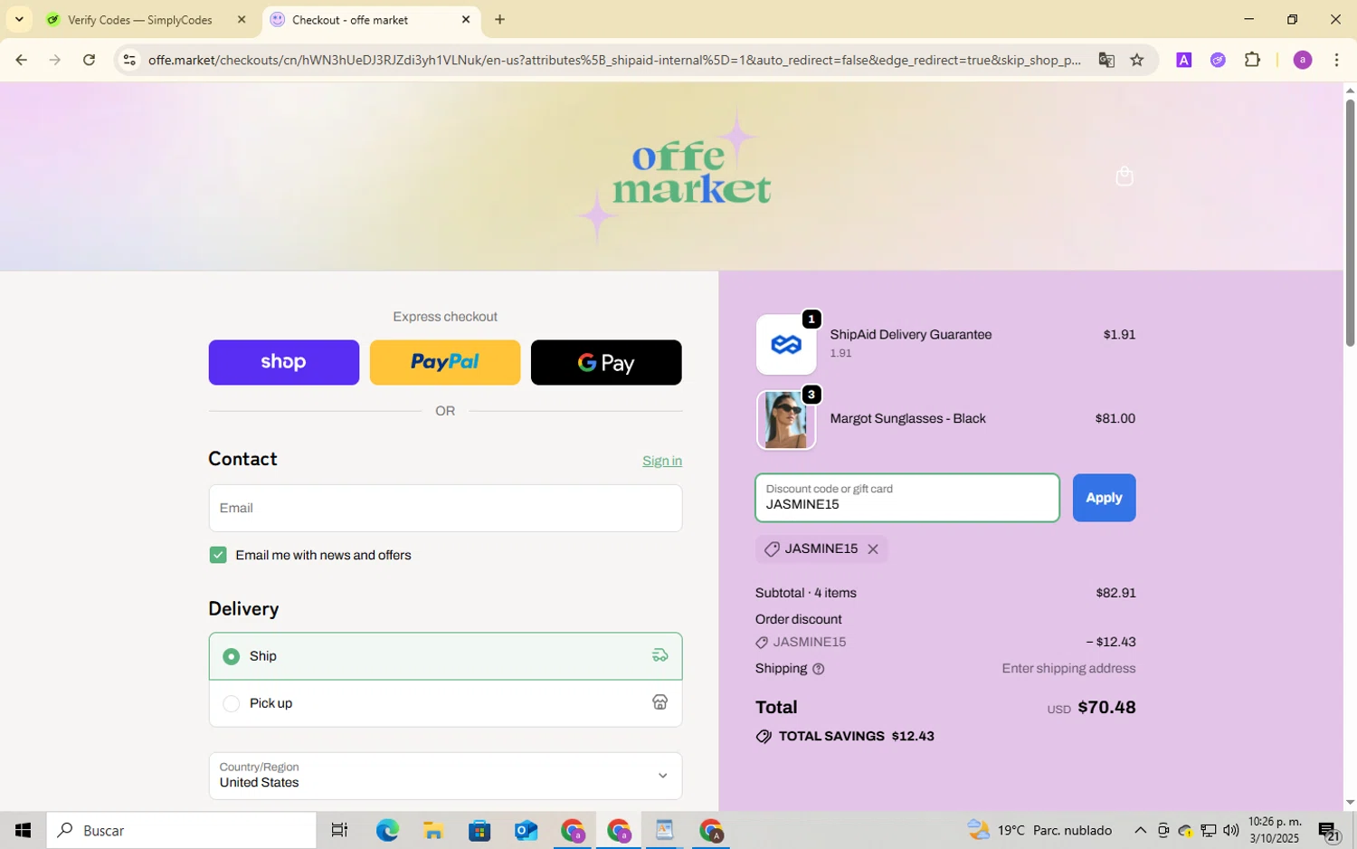Screen dimensions: 1357x849
Task: Click the page vertical scrollbar
Action: click(x=1350, y=222)
